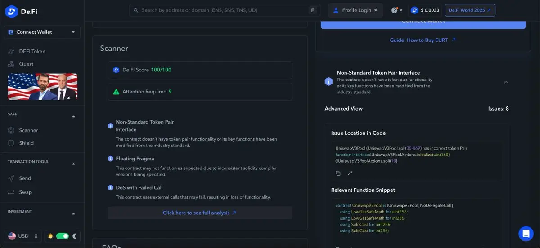Image resolution: width=540 pixels, height=248 pixels.
Task: Open the chat support bubble
Action: pos(526,234)
